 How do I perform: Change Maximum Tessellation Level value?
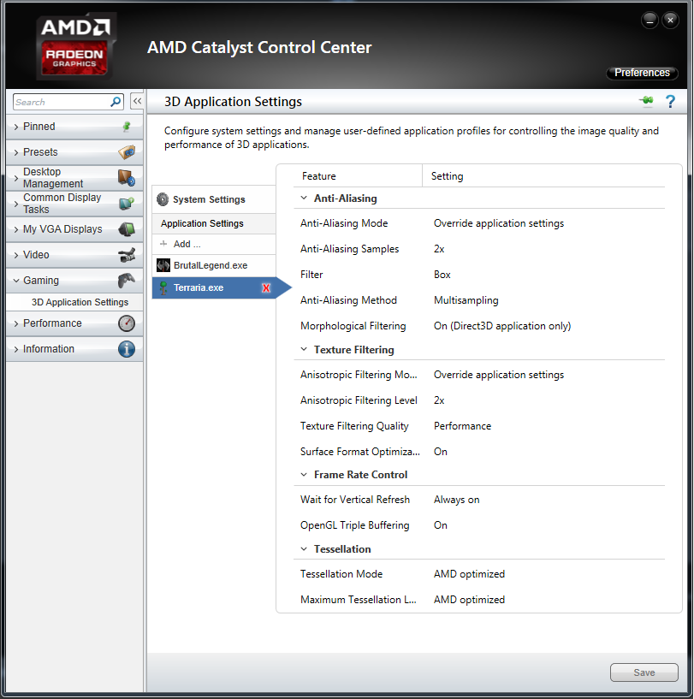469,600
